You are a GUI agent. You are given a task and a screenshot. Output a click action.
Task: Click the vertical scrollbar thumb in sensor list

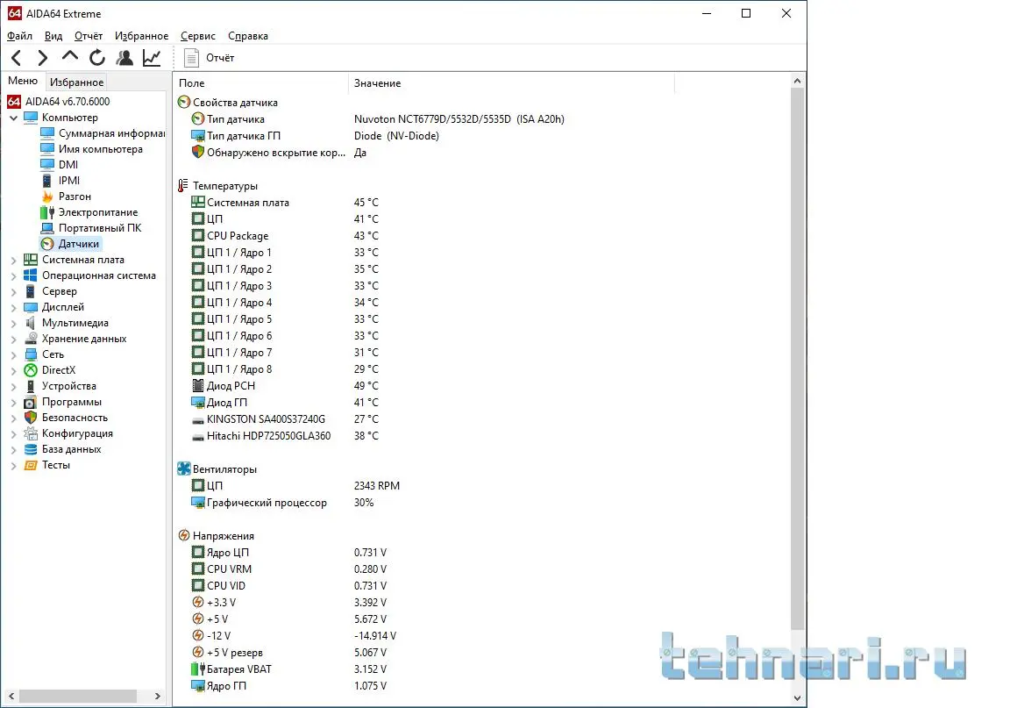[x=797, y=359]
